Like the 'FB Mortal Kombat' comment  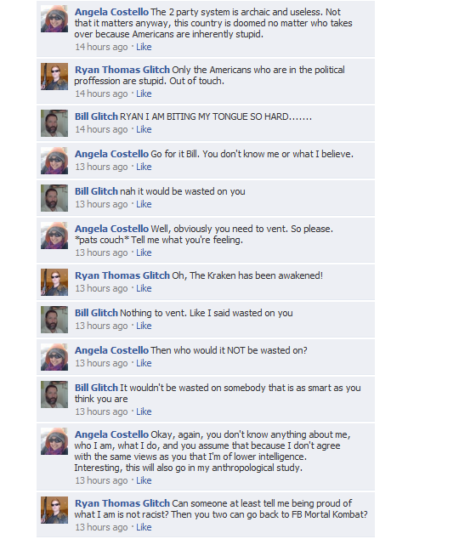[144, 527]
